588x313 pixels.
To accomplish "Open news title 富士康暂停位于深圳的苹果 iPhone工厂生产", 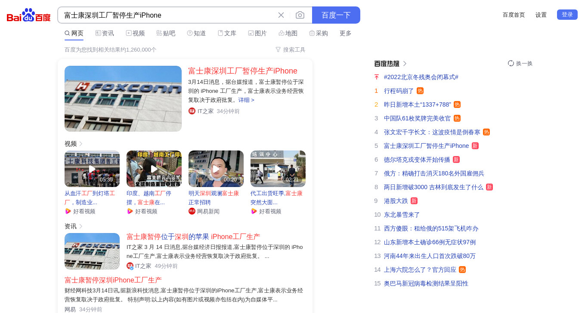I will click(x=193, y=236).
